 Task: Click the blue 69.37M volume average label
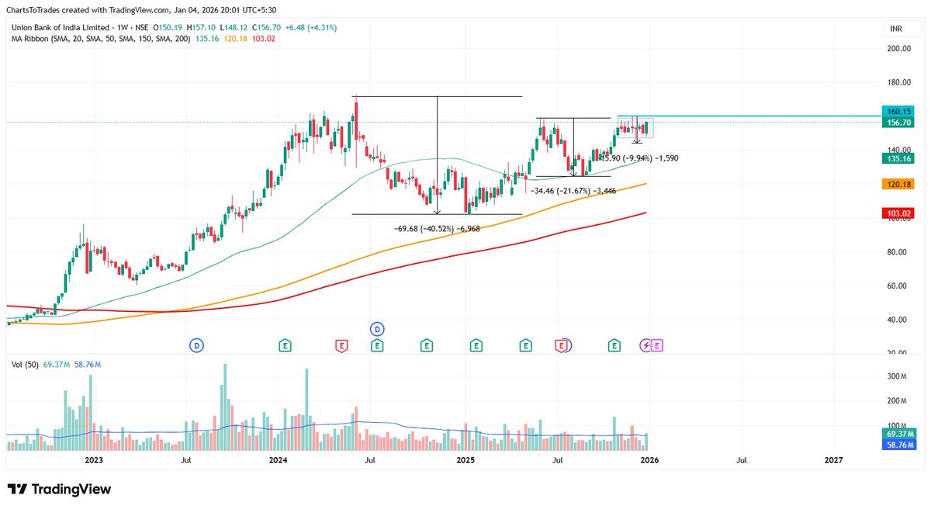(x=898, y=435)
